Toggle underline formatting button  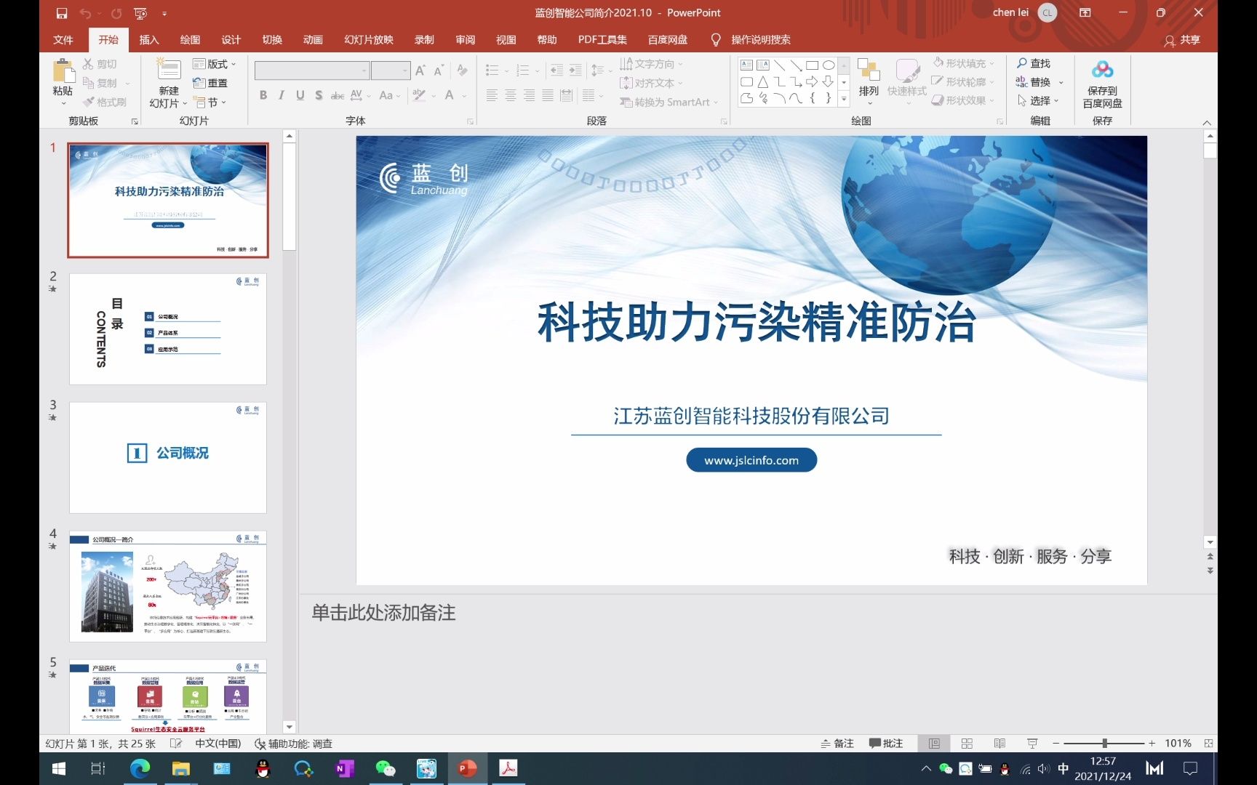(x=300, y=95)
